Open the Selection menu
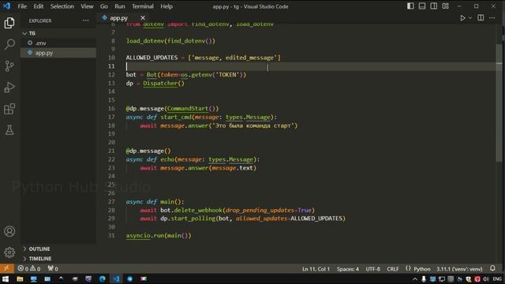Image resolution: width=505 pixels, height=284 pixels. 62,6
